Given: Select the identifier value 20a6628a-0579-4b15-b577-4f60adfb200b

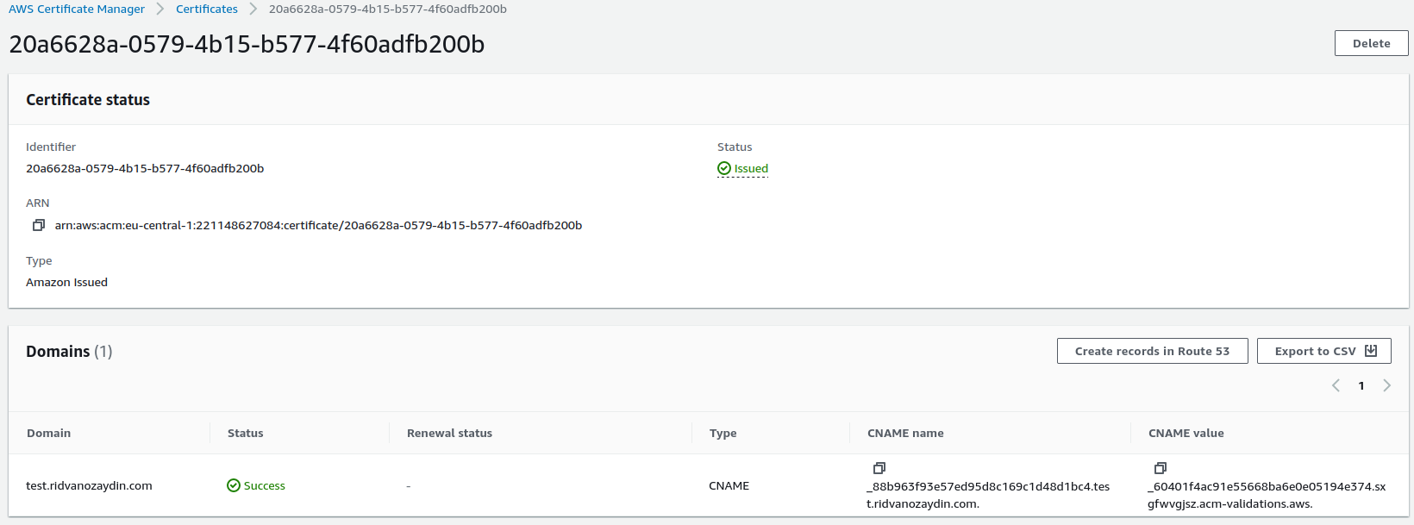Looking at the screenshot, I should click(x=145, y=168).
